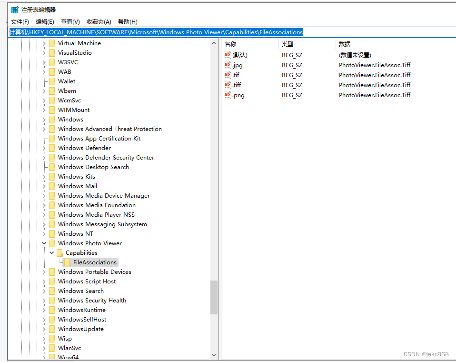Image resolution: width=456 pixels, height=362 pixels.
Task: Click the W3SVC folder icon
Action: [52, 62]
